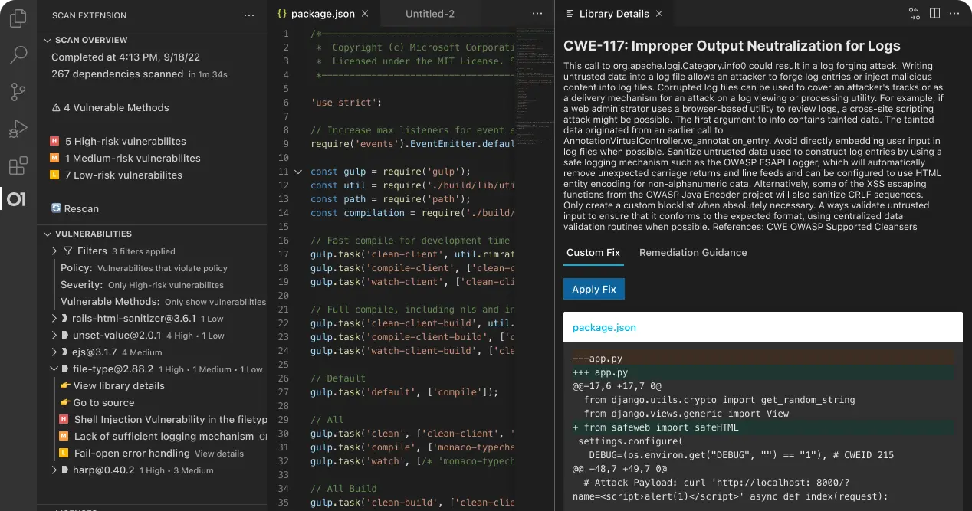Viewport: 972px width, 511px height.
Task: Expand the rails-html-sanitizer@3.6.1 dependency
Action: [x=54, y=319]
